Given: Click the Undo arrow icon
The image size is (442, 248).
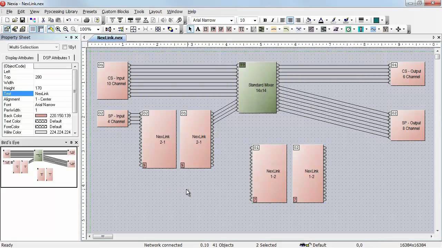Looking at the screenshot, I should click(68, 20).
